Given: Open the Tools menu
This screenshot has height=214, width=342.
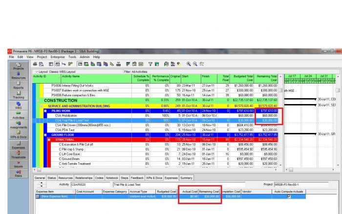Looking at the screenshot, I should [x=72, y=57].
